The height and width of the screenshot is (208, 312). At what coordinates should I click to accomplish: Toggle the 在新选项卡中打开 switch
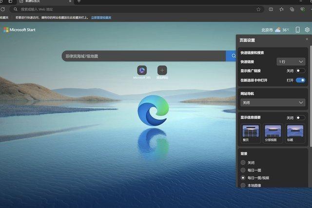coord(300,80)
